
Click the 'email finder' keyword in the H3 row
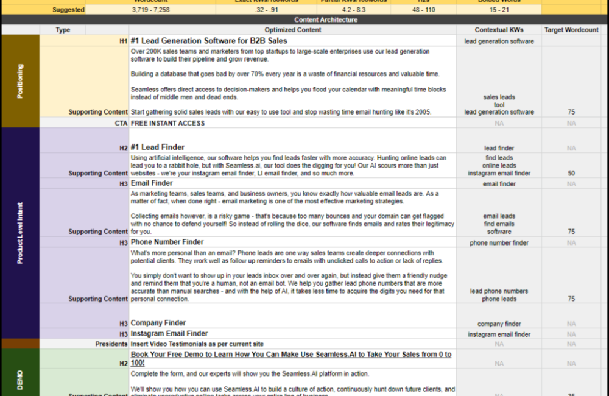(499, 184)
